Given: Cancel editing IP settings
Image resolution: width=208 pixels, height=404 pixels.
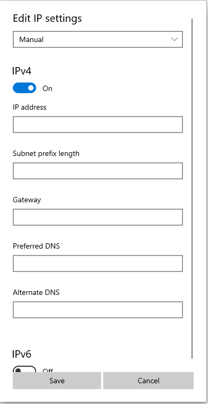Looking at the screenshot, I should pyautogui.click(x=148, y=381).
